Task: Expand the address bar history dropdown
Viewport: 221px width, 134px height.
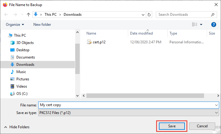Action: (x=143, y=15)
